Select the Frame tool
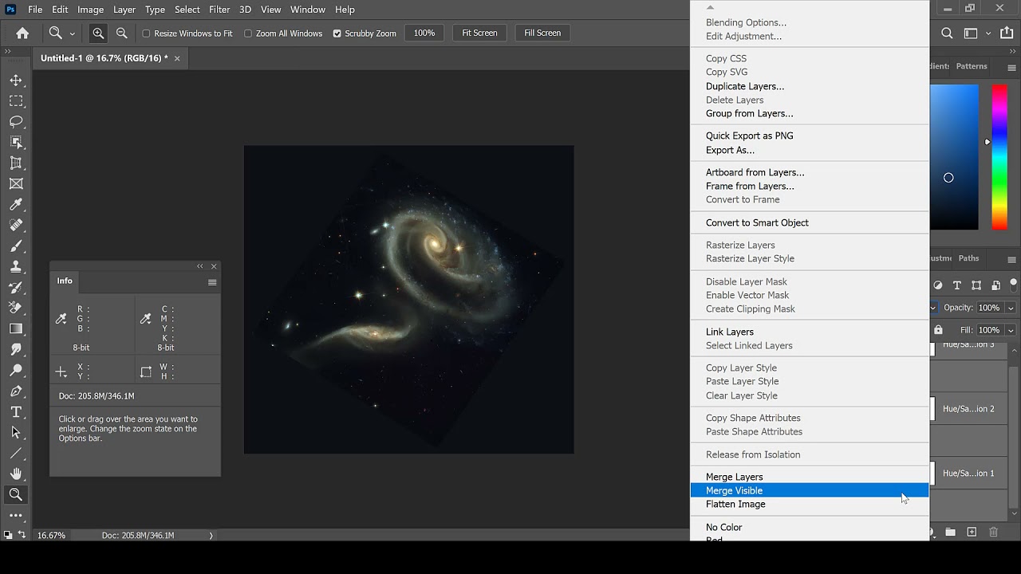This screenshot has height=574, width=1021. tap(16, 184)
